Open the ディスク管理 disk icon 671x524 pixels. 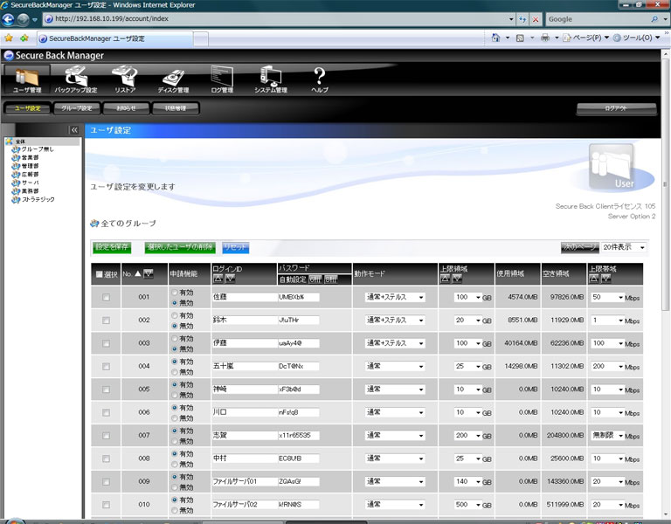172,77
